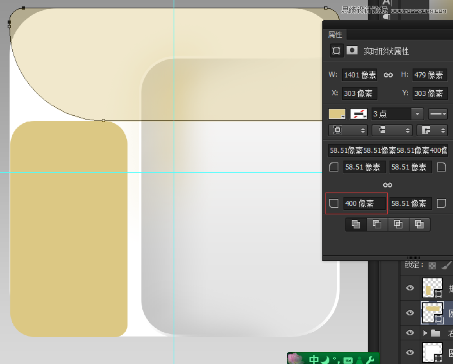The height and width of the screenshot is (364, 453).
Task: Click the lotus flower icon on IME bar
Action: coord(295,358)
